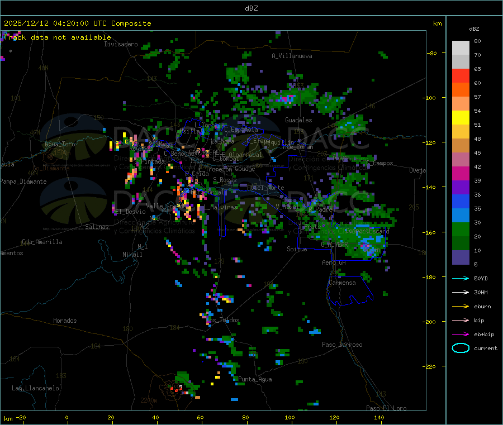
Task: Click the orange swatch between 60 and 57 dBZ
Action: coord(461,90)
